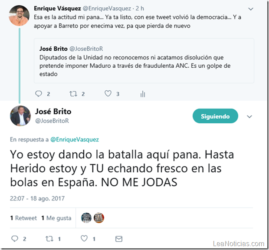Open chevron menu next to Siguiendo
Viewport: 269px width, 250px height.
click(x=249, y=117)
